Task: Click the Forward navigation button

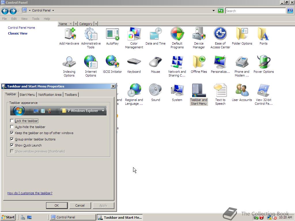Action: [13, 11]
